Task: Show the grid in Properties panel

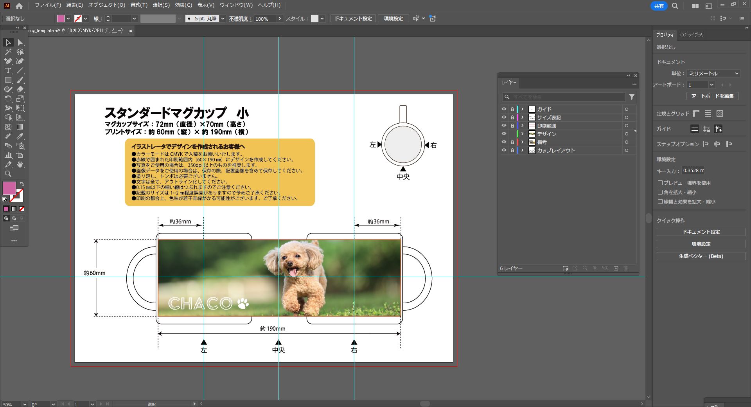Action: point(708,113)
